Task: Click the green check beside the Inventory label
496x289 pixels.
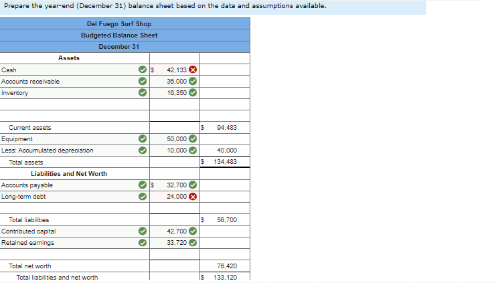Action: click(143, 92)
